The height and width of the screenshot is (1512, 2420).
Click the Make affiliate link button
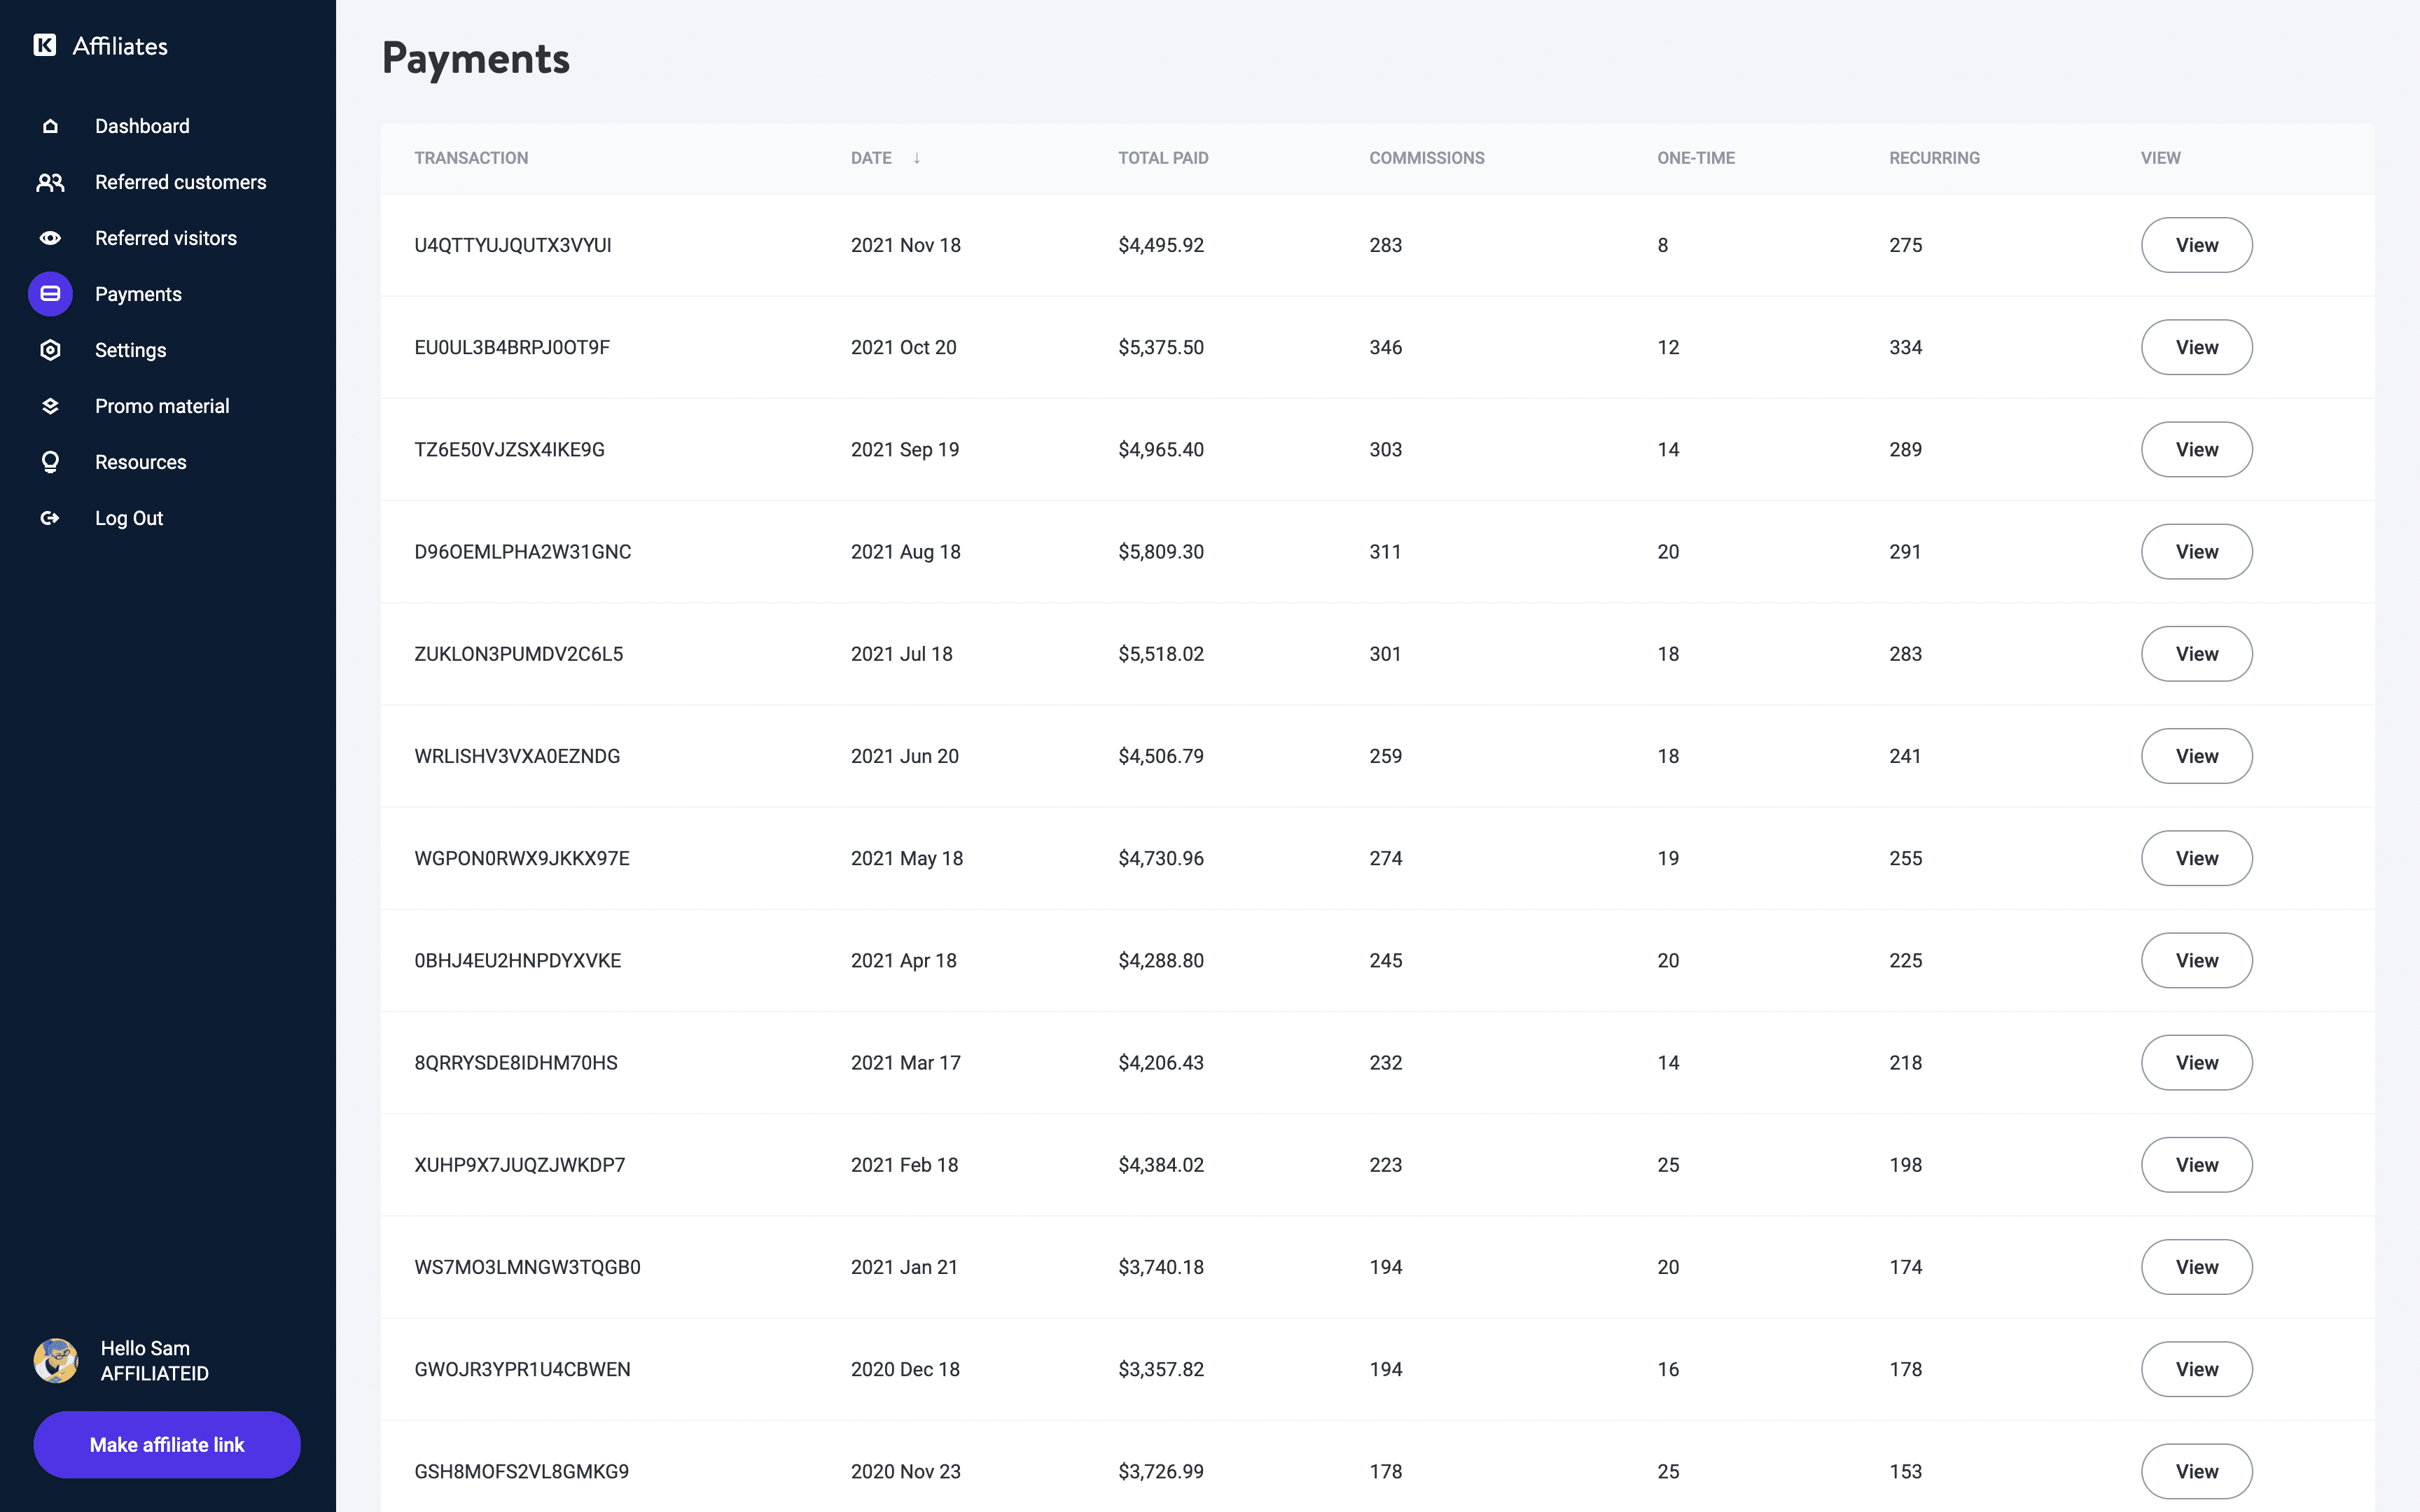[x=167, y=1444]
